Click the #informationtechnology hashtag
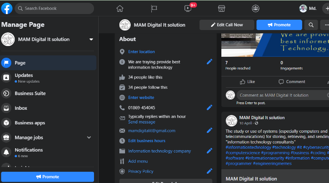The image size is (329, 183). click(x=248, y=147)
